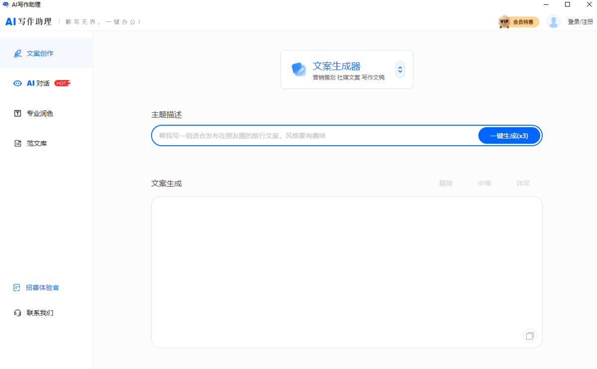
Task: Click the chat bubble icon for AI对话
Action: click(x=16, y=83)
